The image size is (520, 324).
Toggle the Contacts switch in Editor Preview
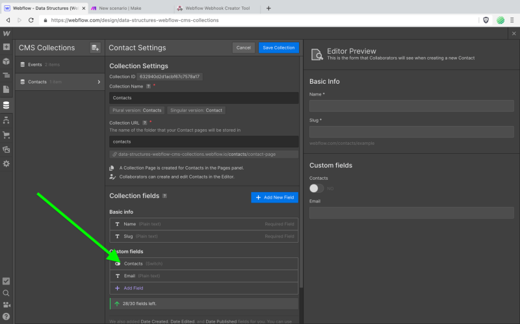pos(317,188)
